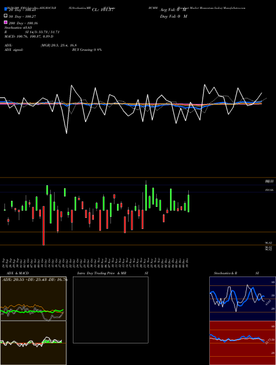Click the tallest red candlestick reaching 96.32
This screenshot has width=276, height=365.
tap(44, 226)
